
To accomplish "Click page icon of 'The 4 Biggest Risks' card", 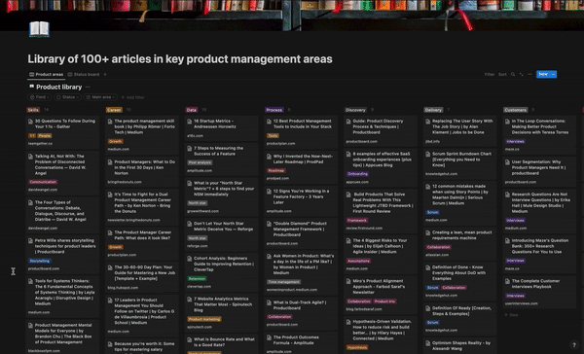I will tap(348, 241).
